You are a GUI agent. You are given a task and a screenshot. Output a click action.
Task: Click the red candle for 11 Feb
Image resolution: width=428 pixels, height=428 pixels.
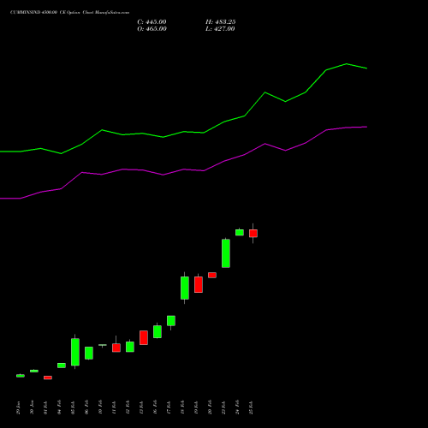click(x=116, y=348)
